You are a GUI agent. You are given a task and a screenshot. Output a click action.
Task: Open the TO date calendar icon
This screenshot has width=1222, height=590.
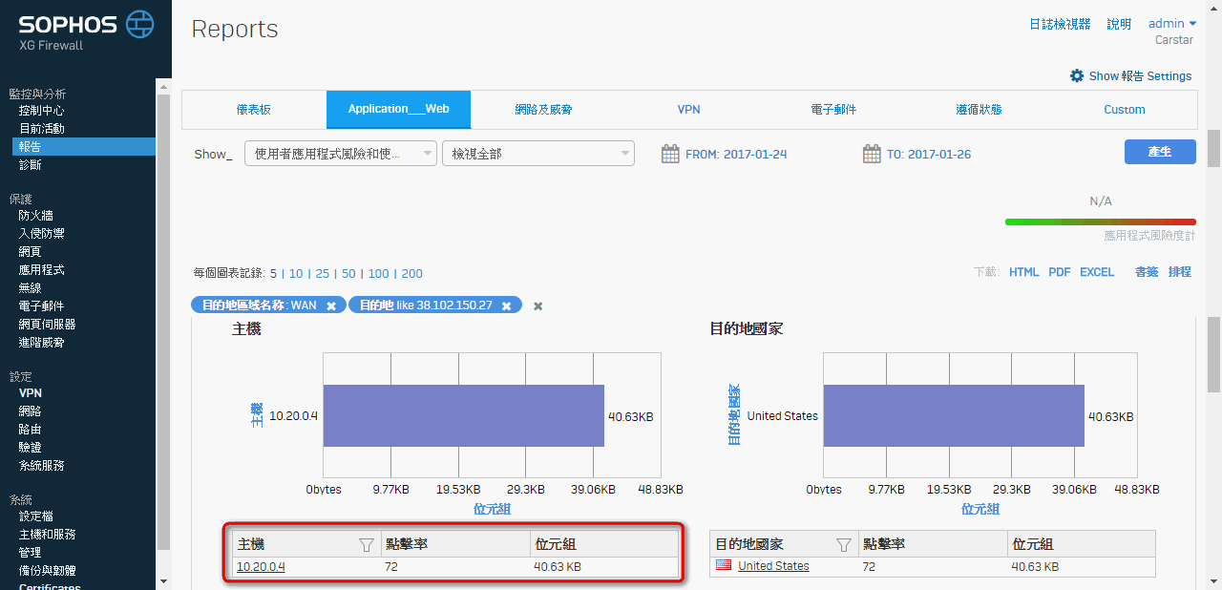tap(871, 154)
